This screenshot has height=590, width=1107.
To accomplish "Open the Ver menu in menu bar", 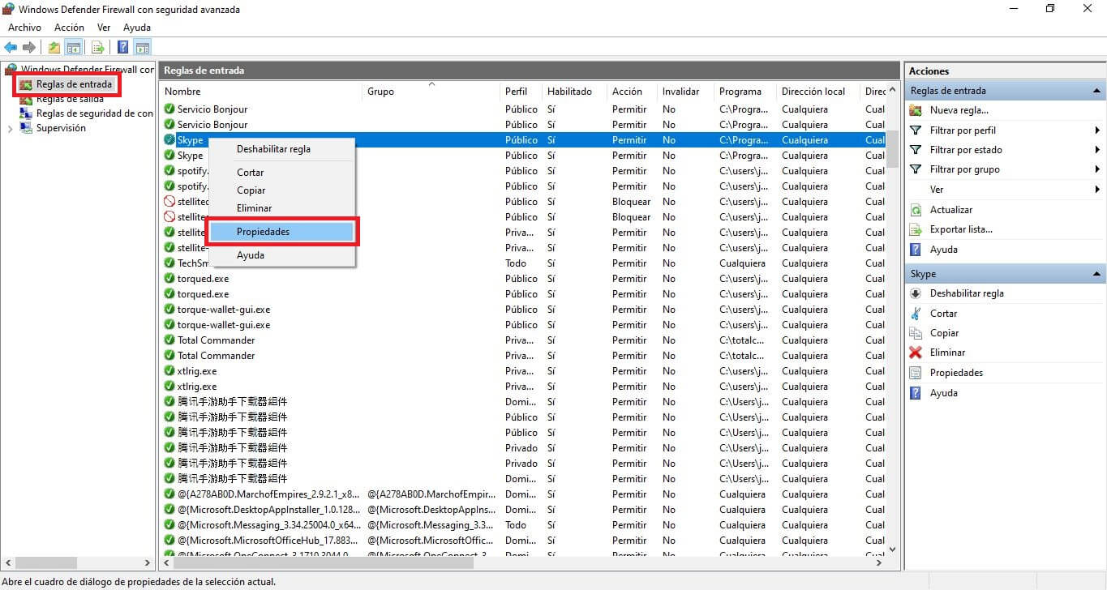I will pyautogui.click(x=104, y=28).
